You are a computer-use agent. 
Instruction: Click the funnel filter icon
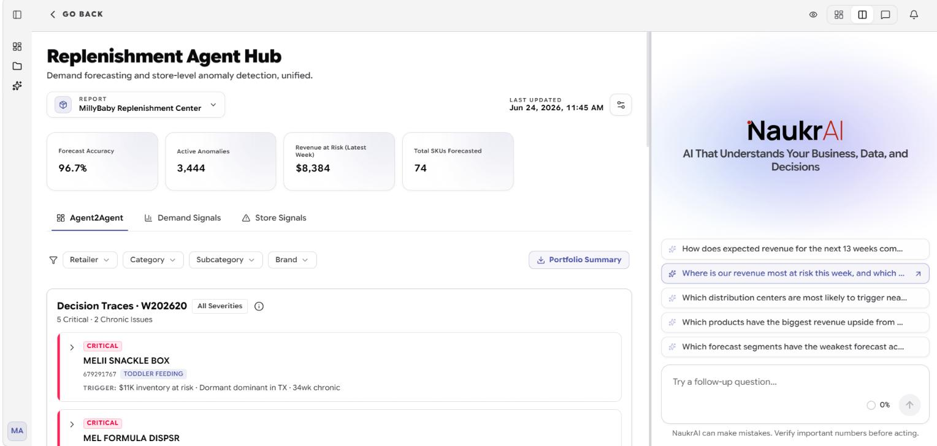53,260
